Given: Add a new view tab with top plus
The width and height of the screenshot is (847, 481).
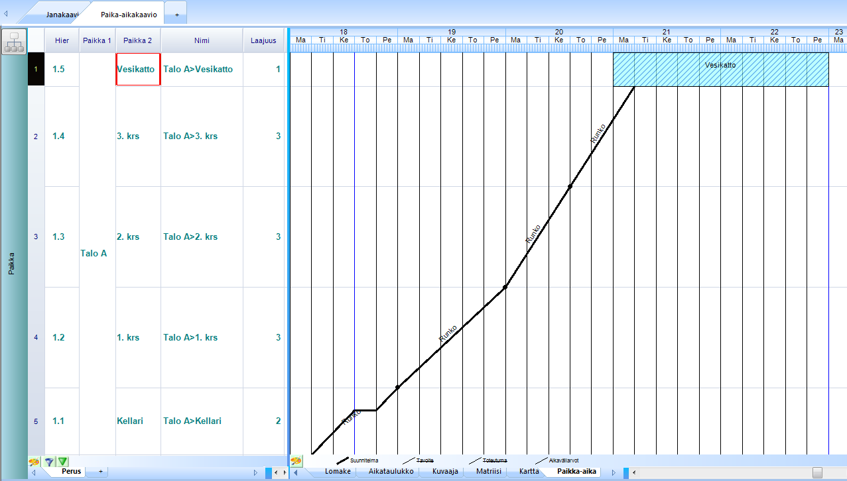Looking at the screenshot, I should tap(176, 14).
